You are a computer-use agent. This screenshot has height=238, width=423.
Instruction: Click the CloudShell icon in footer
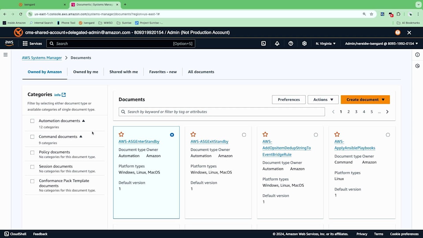pyautogui.click(x=6, y=234)
